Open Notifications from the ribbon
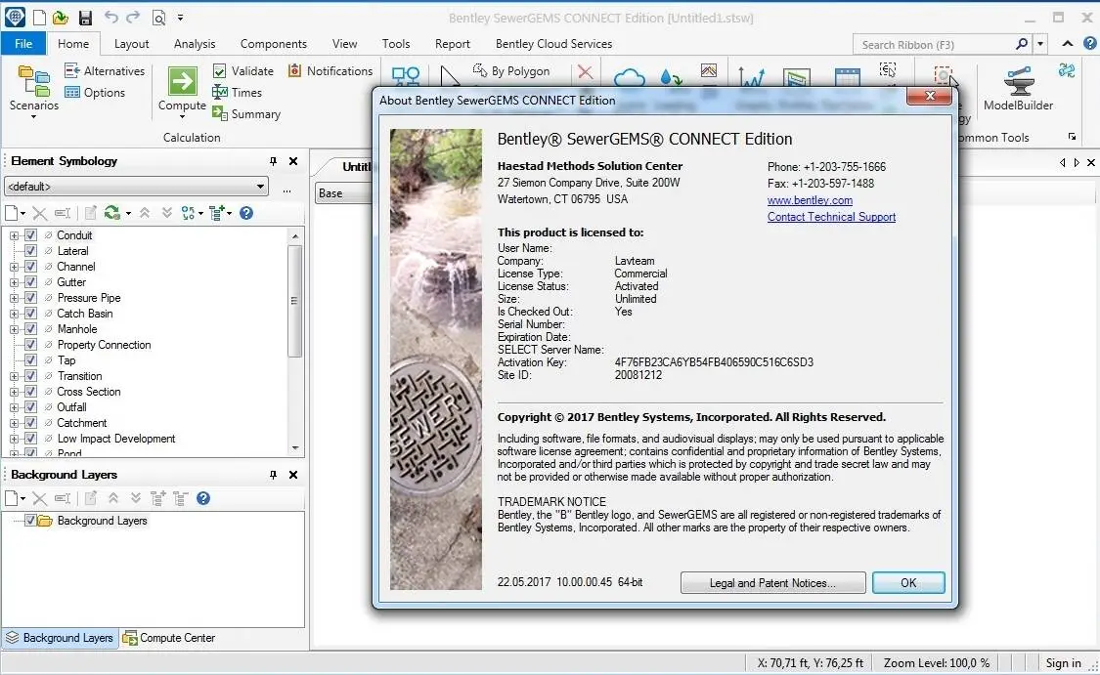This screenshot has width=1100, height=675. pyautogui.click(x=330, y=70)
